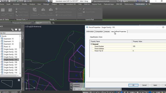Viewport: 166px width, 93px height.
Task: Open Parcel Creation Tools dropdown arrow
Action: tap(39, 14)
